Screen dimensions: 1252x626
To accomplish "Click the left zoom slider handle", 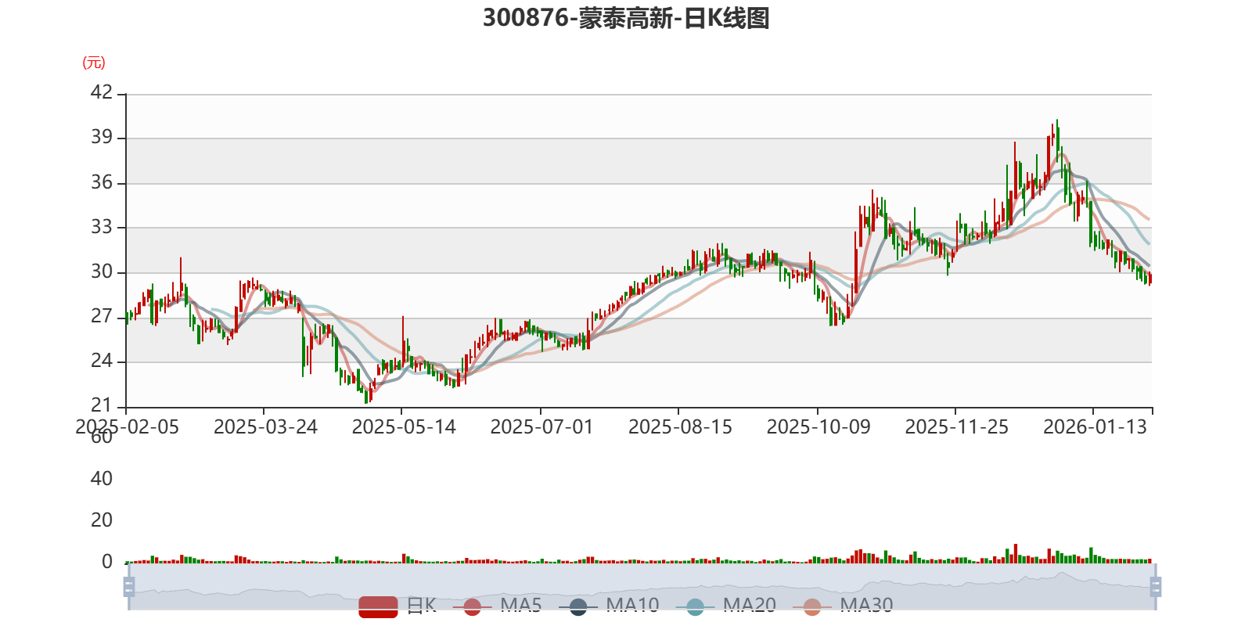I will (129, 587).
